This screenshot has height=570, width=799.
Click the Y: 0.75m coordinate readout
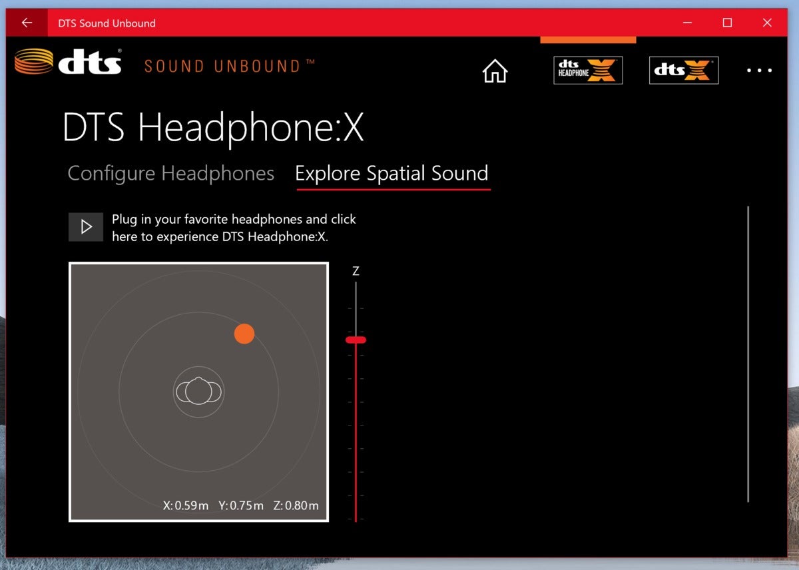(241, 505)
